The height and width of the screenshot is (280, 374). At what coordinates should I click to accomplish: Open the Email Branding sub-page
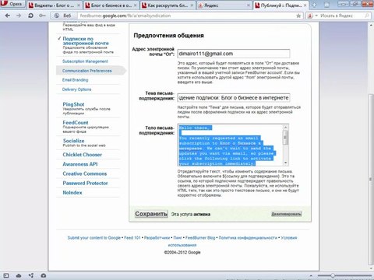coord(75,80)
